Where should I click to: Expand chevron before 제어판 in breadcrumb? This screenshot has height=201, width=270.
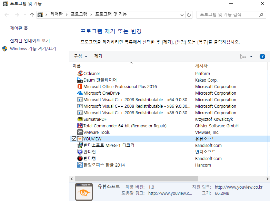(x=46, y=15)
